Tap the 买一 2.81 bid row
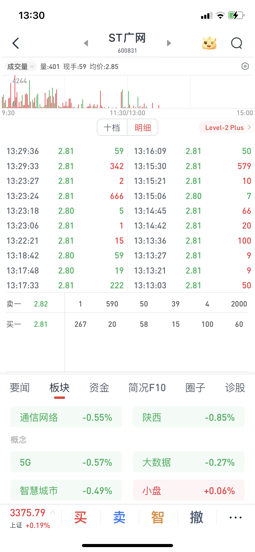Viewport: 255px width, 552px height. click(x=127, y=324)
